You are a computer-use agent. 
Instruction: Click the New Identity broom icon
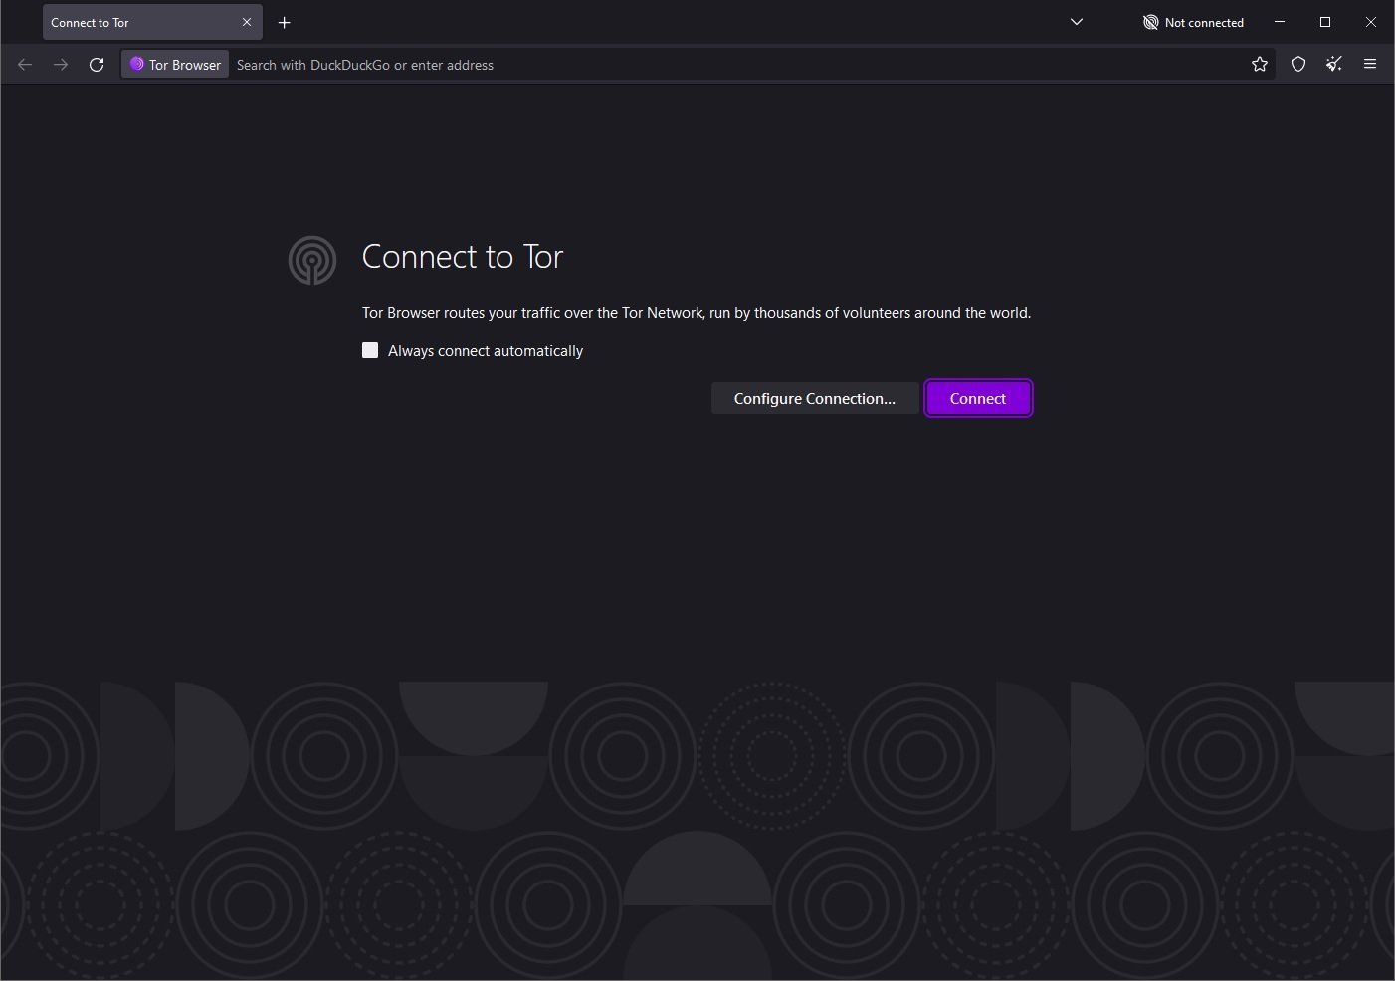[x=1334, y=65]
